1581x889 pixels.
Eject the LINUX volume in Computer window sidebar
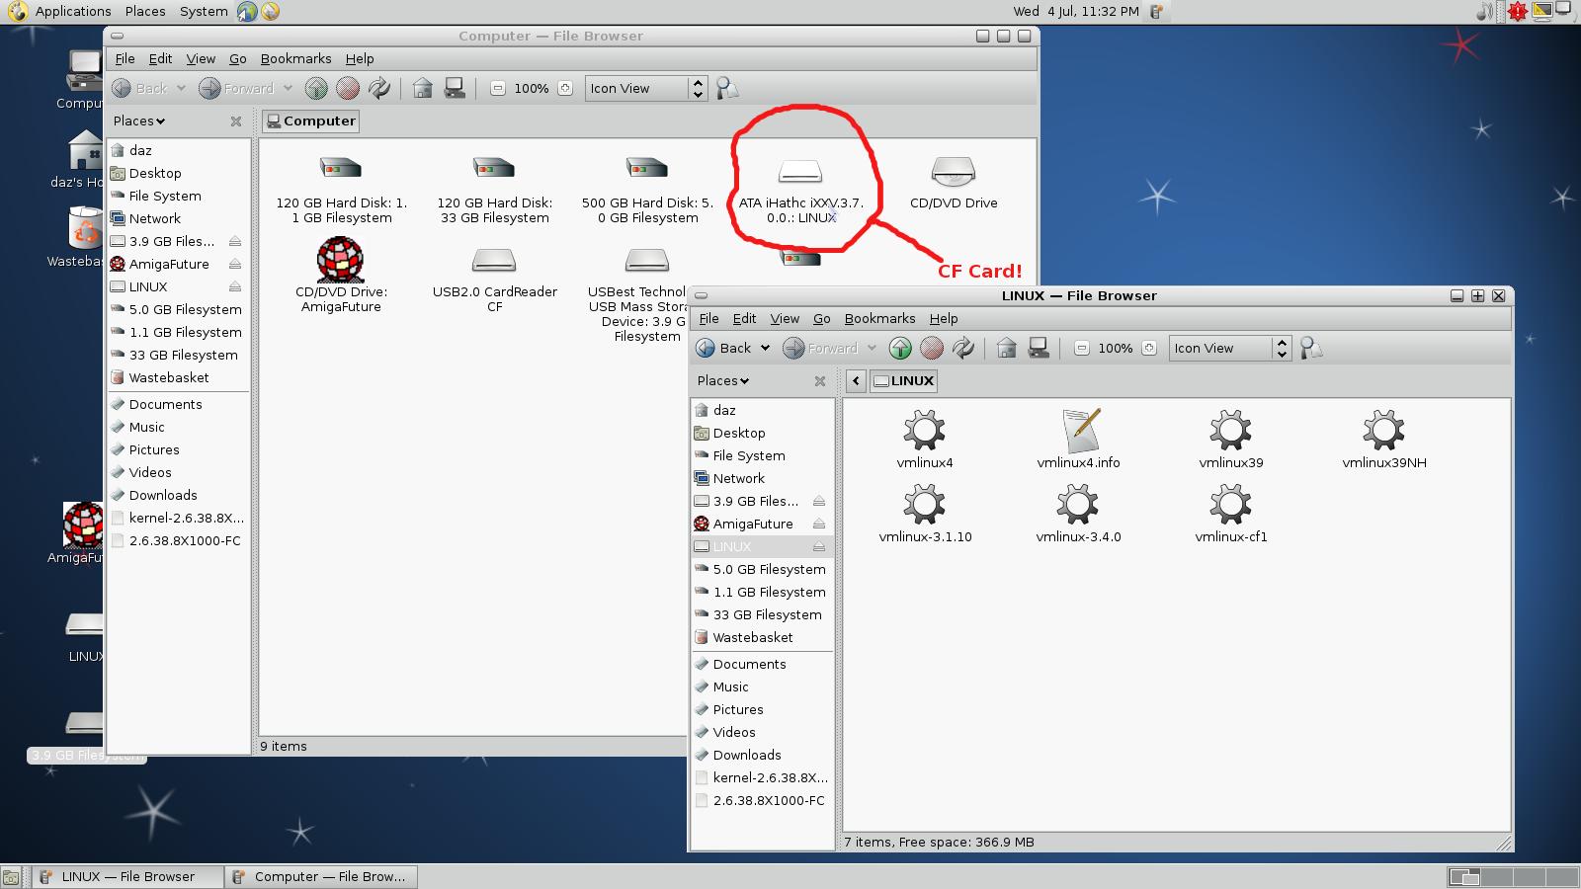234,287
